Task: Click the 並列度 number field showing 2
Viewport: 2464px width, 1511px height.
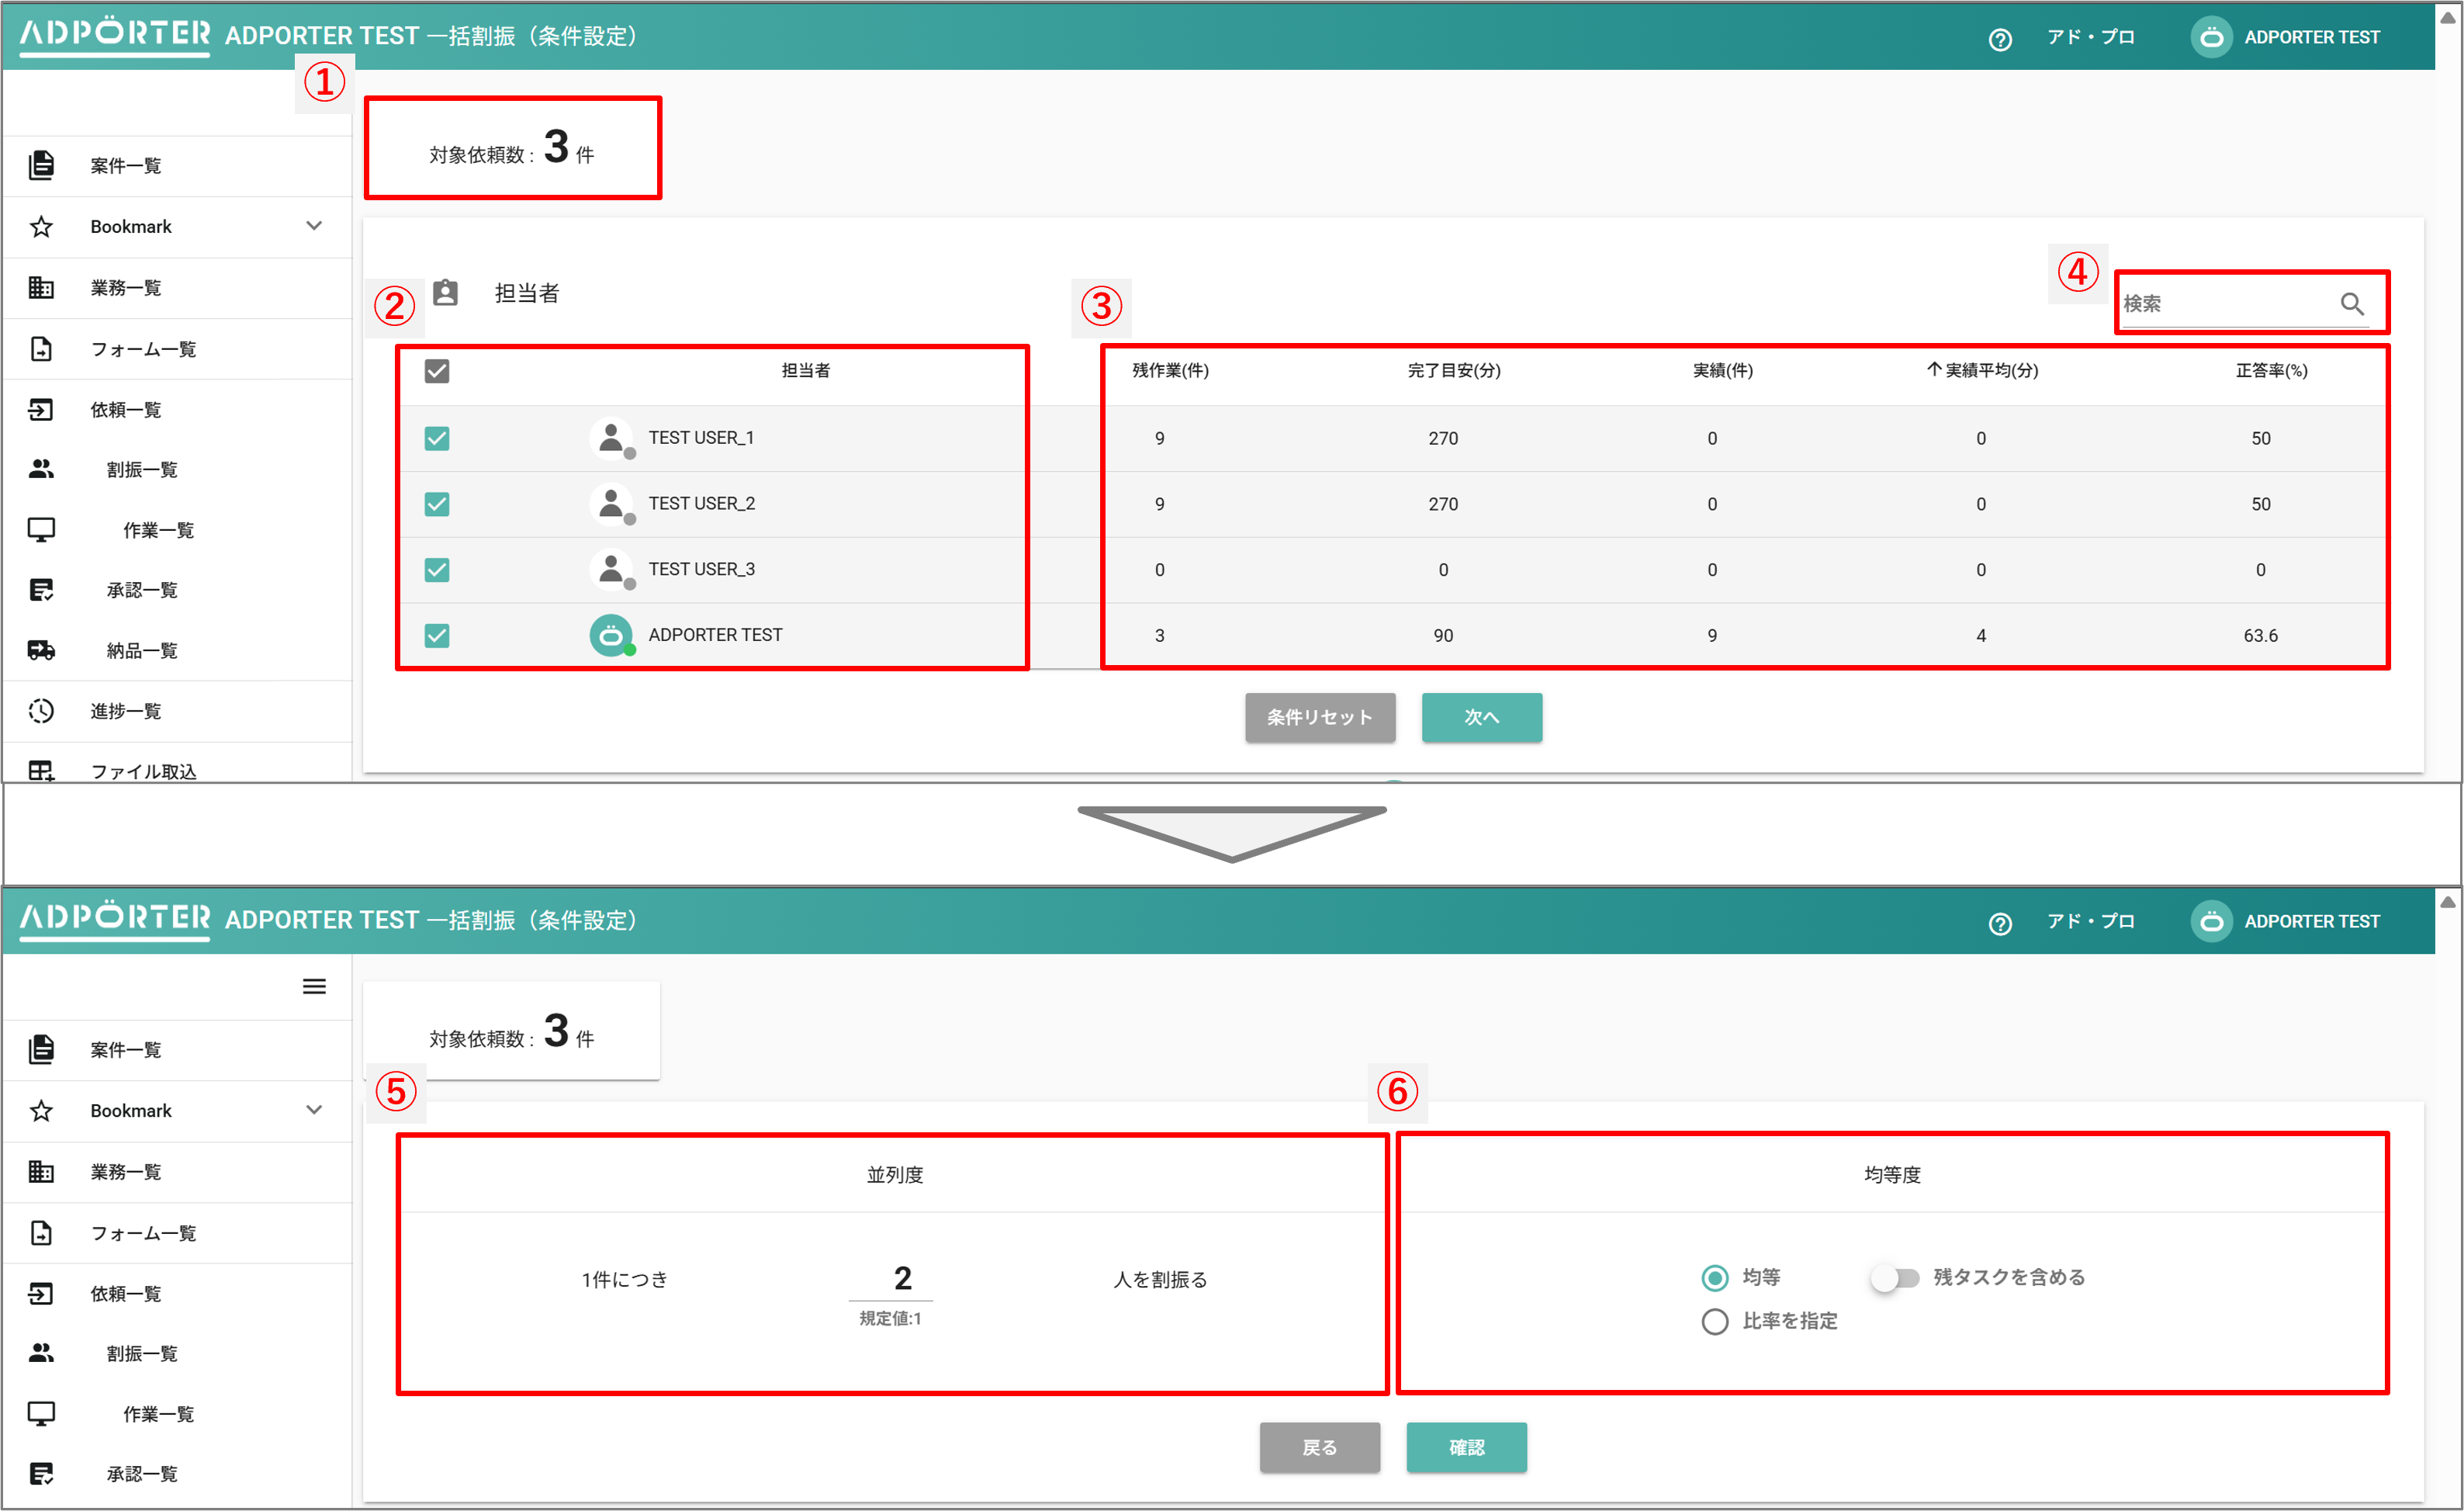Action: pos(901,1278)
